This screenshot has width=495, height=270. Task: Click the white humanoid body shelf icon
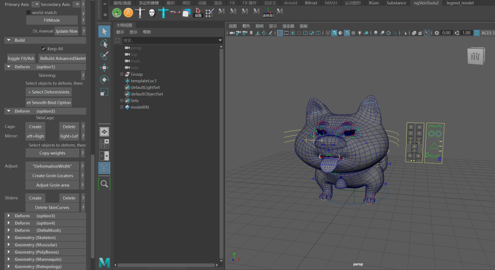pos(140,13)
